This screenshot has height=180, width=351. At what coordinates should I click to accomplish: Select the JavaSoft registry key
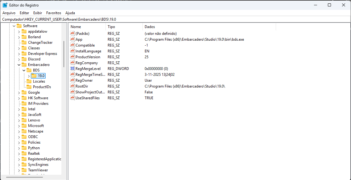[x=35, y=115]
